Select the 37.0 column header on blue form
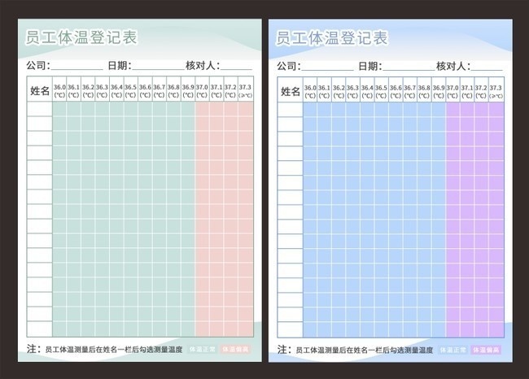The width and height of the screenshot is (529, 379). click(x=452, y=89)
